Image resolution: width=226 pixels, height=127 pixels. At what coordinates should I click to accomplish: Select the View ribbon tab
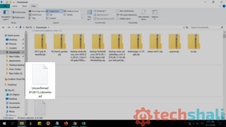(x=34, y=6)
